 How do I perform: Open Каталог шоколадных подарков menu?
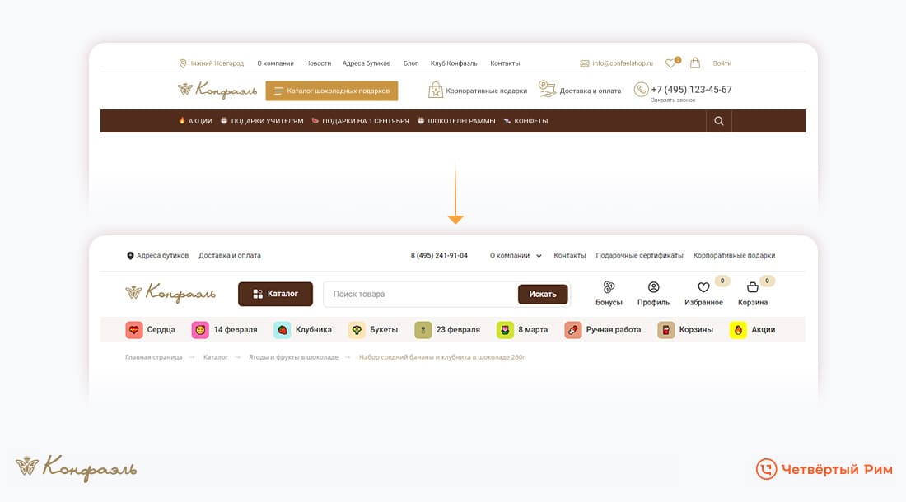coord(331,91)
